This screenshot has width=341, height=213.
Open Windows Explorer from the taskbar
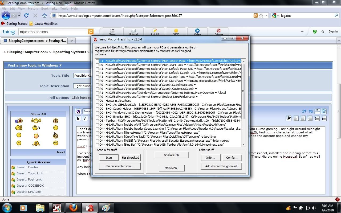(40, 207)
